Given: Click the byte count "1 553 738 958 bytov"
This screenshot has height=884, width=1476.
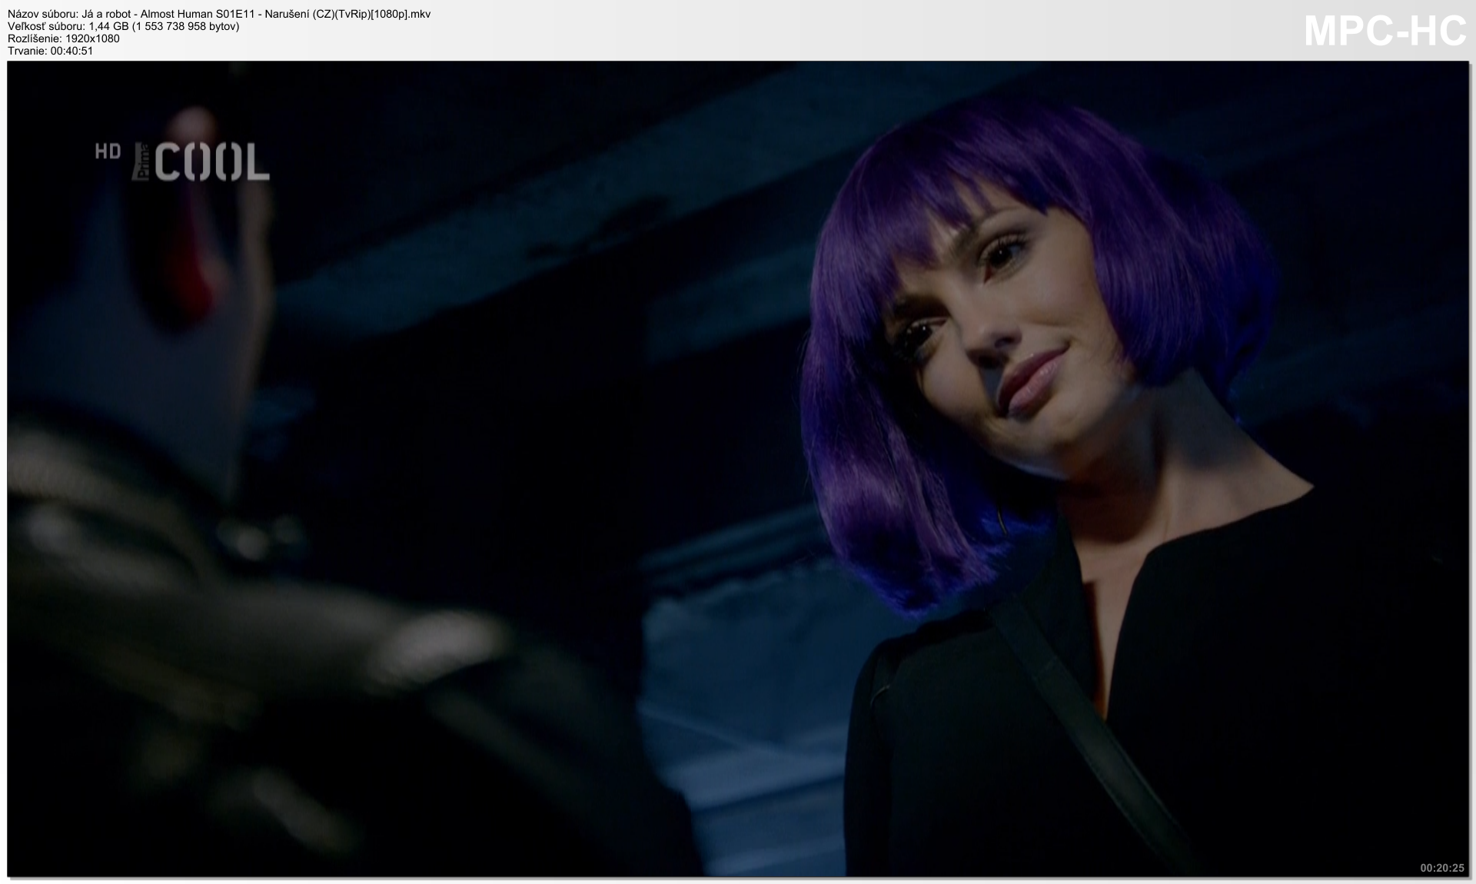Looking at the screenshot, I should pyautogui.click(x=186, y=26).
